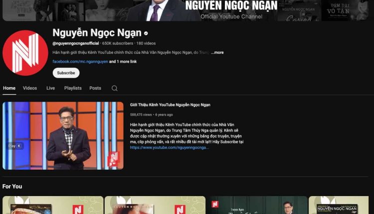The height and width of the screenshot is (214, 374).
Task: Open the Live tab
Action: (50, 88)
